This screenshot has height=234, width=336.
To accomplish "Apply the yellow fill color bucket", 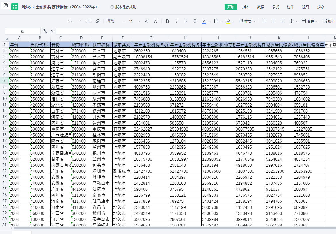I will pos(228,21).
